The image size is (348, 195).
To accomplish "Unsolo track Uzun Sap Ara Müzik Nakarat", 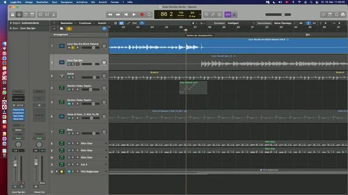I will (x=73, y=48).
